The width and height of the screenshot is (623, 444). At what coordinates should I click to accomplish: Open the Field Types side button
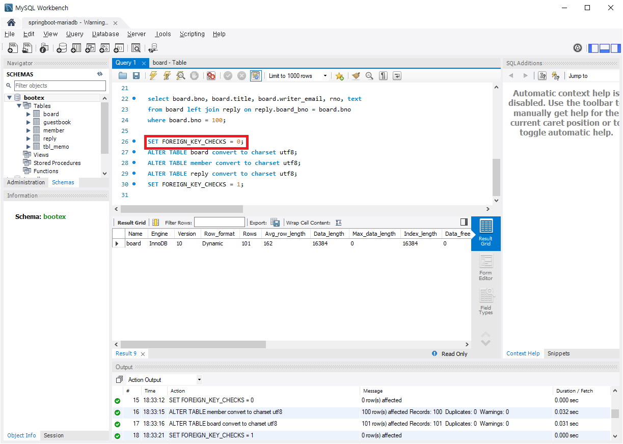click(486, 302)
